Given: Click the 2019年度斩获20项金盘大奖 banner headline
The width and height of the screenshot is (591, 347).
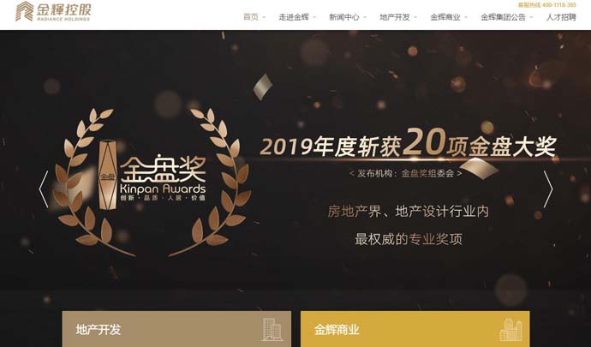Looking at the screenshot, I should click(x=408, y=143).
